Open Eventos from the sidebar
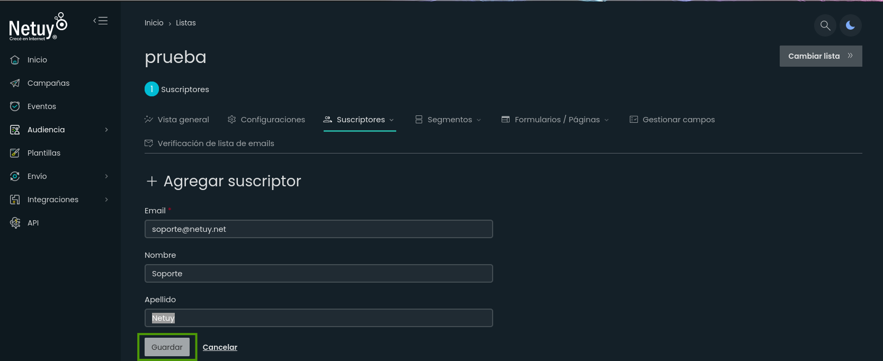883x361 pixels. (x=42, y=106)
